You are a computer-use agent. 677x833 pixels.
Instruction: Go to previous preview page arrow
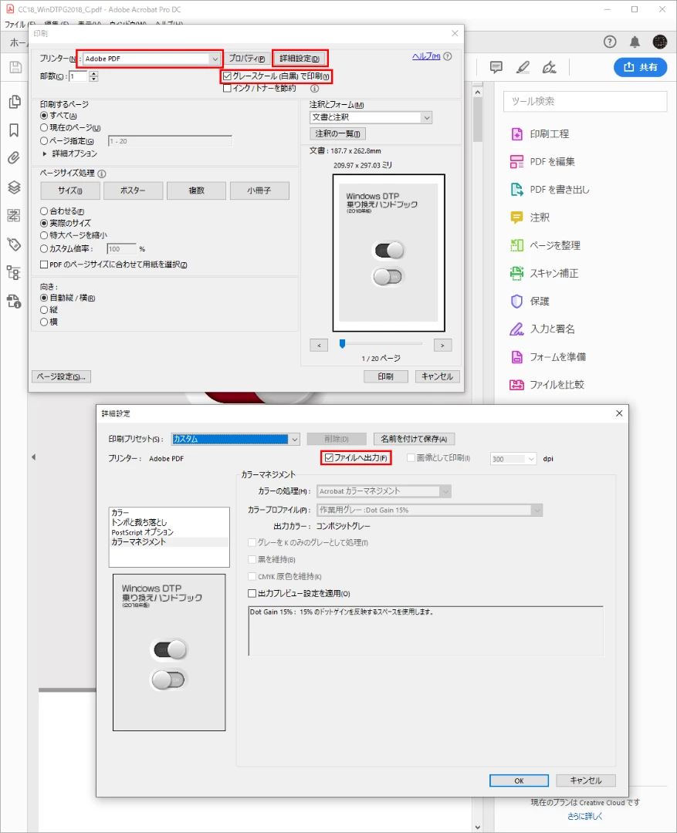[x=319, y=346]
